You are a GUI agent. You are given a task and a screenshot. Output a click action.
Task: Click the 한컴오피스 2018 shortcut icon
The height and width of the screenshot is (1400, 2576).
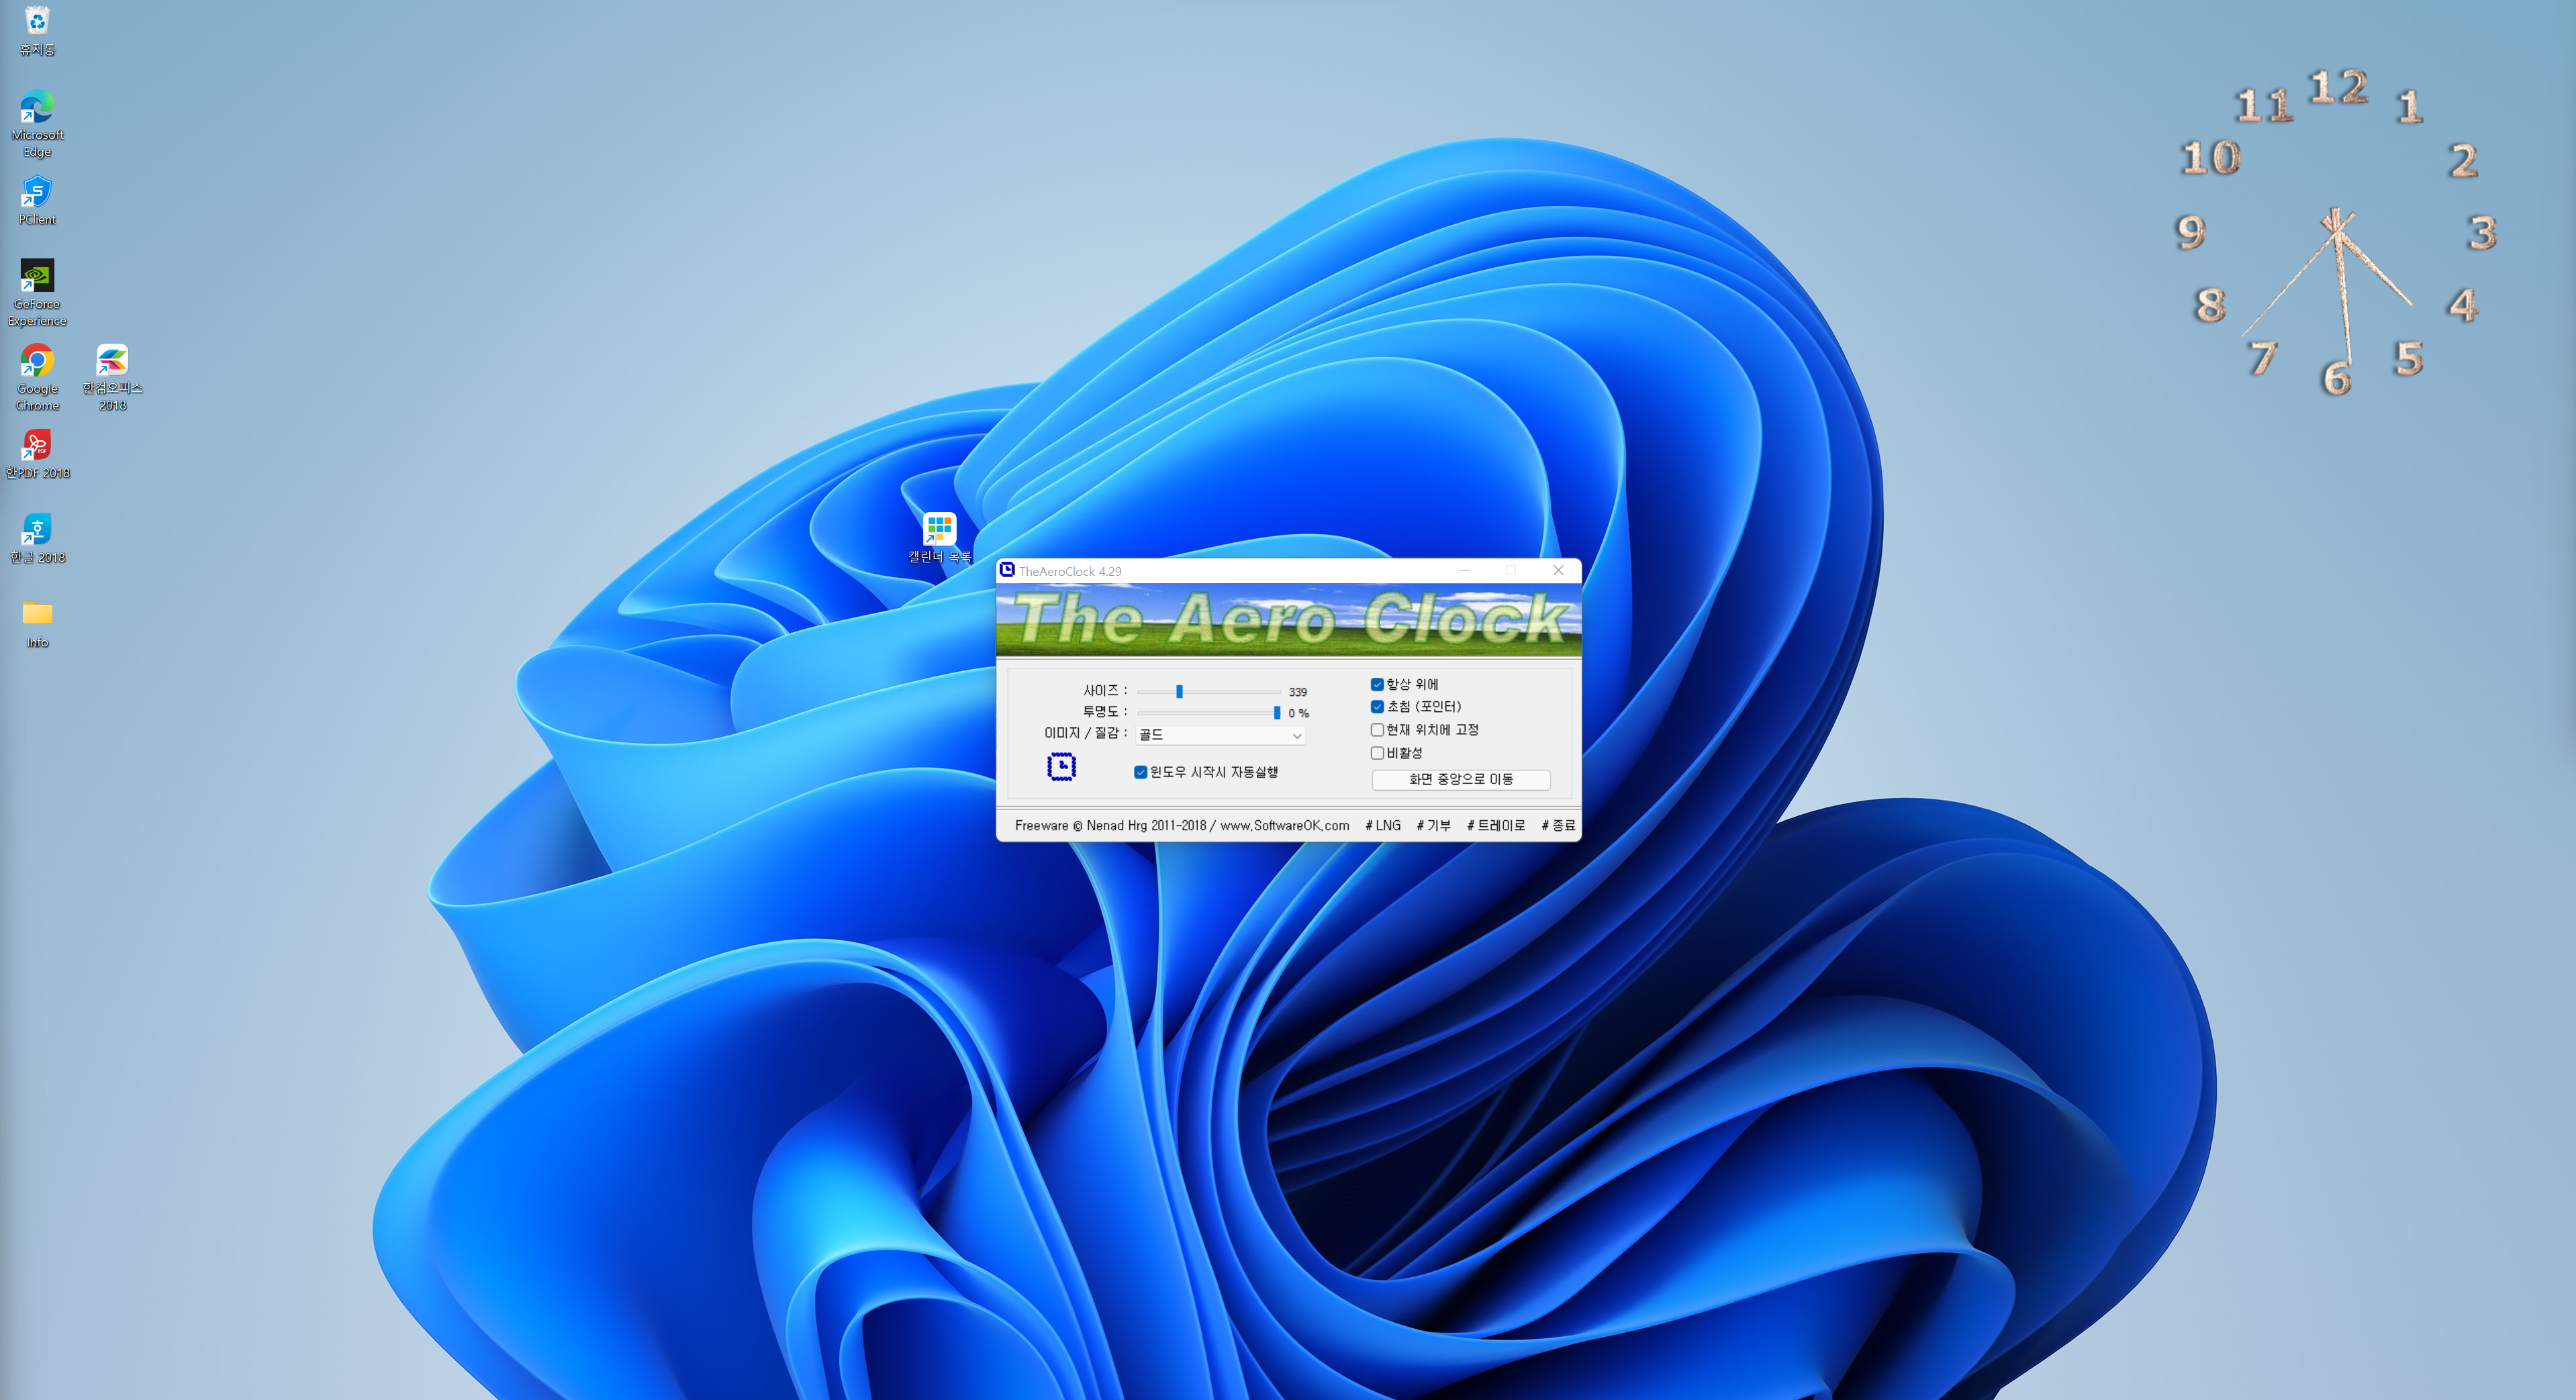pyautogui.click(x=112, y=361)
